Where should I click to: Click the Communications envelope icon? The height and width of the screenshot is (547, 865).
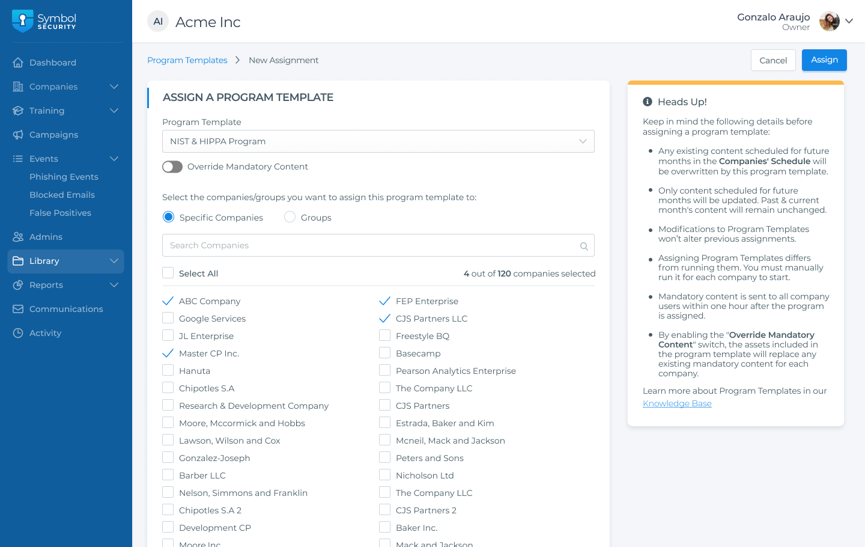pos(19,309)
